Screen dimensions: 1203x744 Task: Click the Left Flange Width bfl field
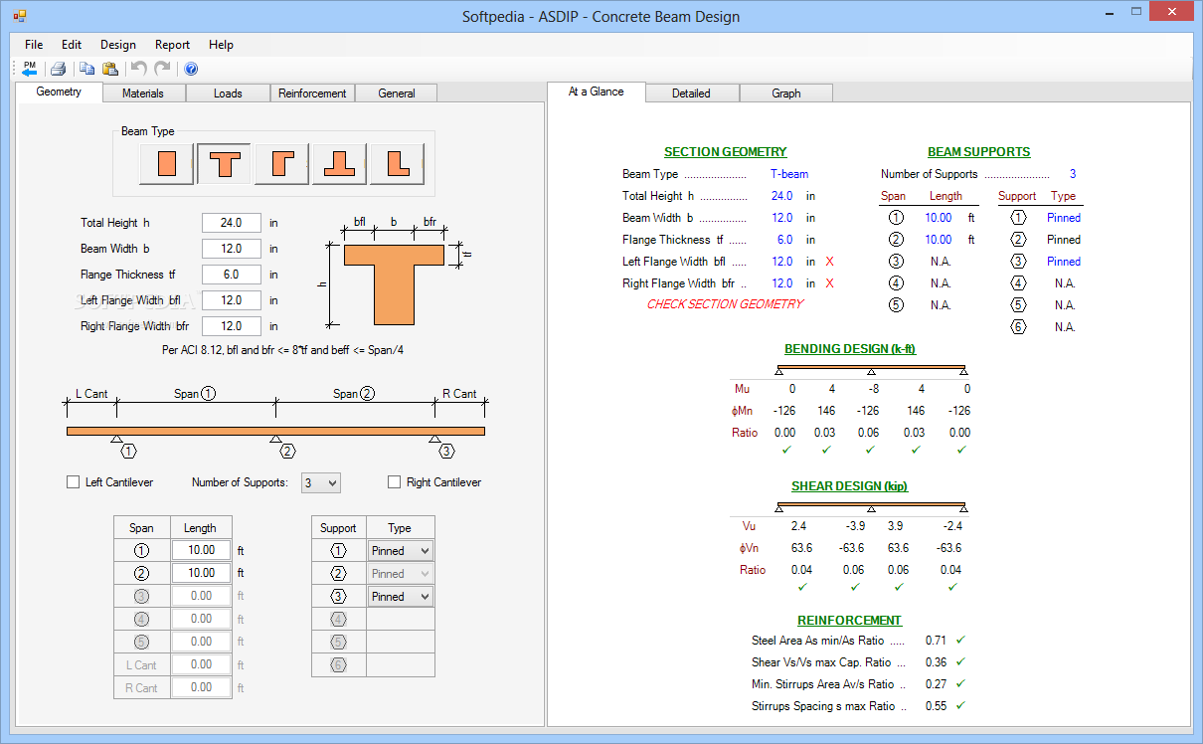click(232, 300)
